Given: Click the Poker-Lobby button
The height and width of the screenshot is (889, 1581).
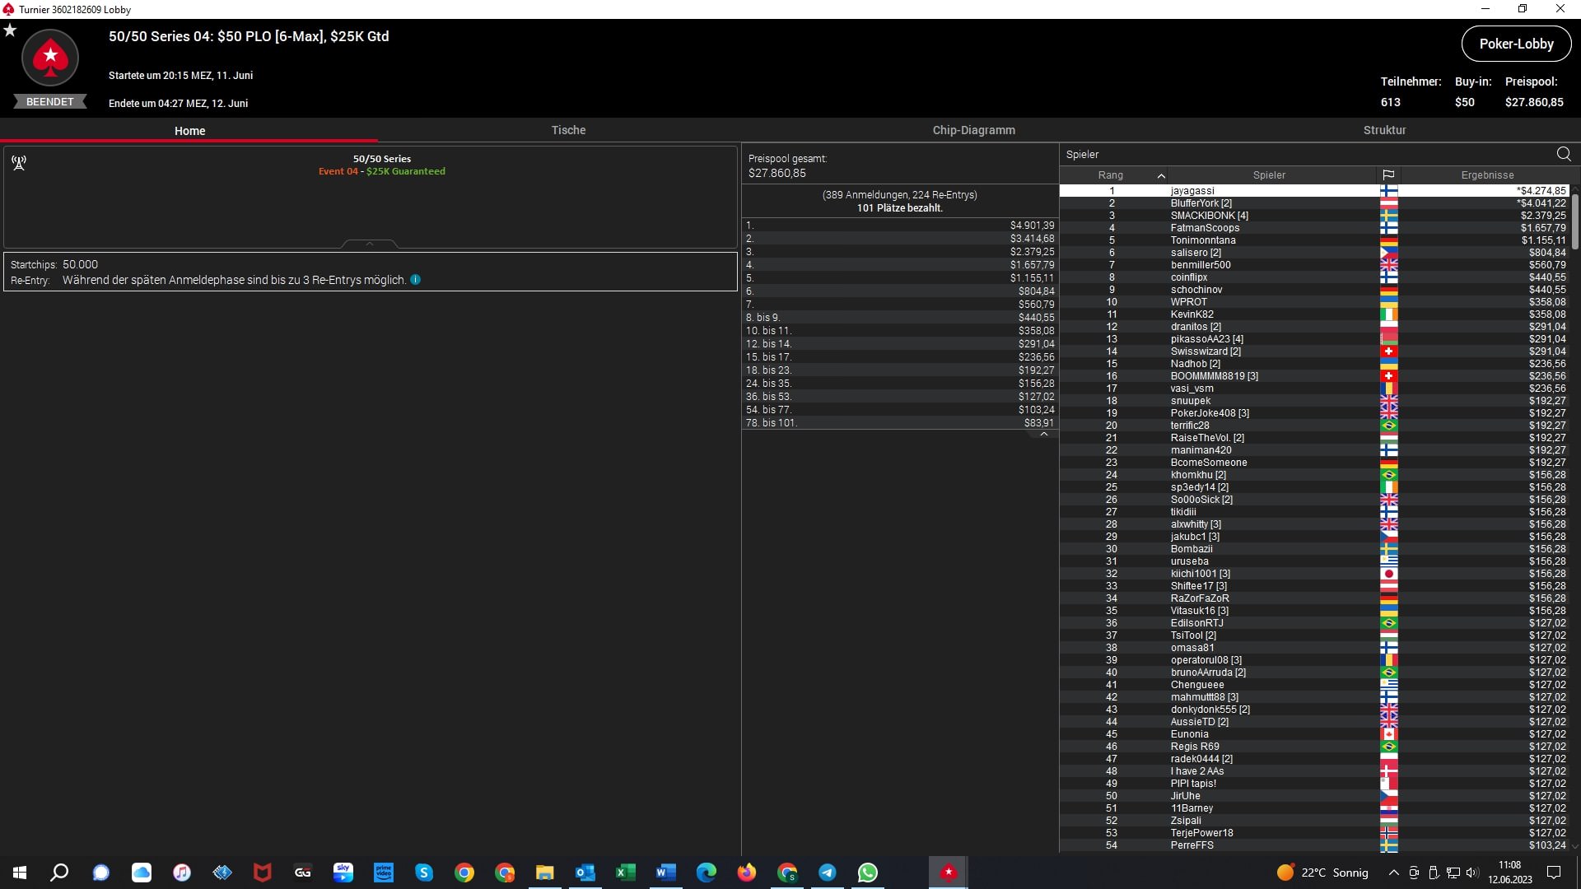Looking at the screenshot, I should click(1516, 44).
